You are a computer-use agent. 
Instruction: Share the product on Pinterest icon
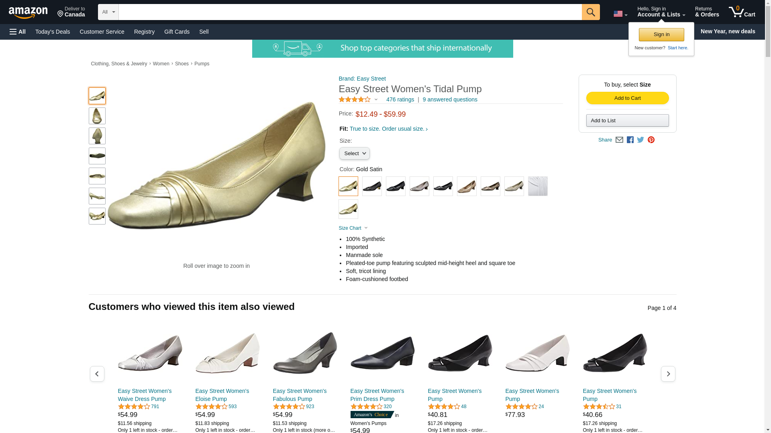point(651,140)
